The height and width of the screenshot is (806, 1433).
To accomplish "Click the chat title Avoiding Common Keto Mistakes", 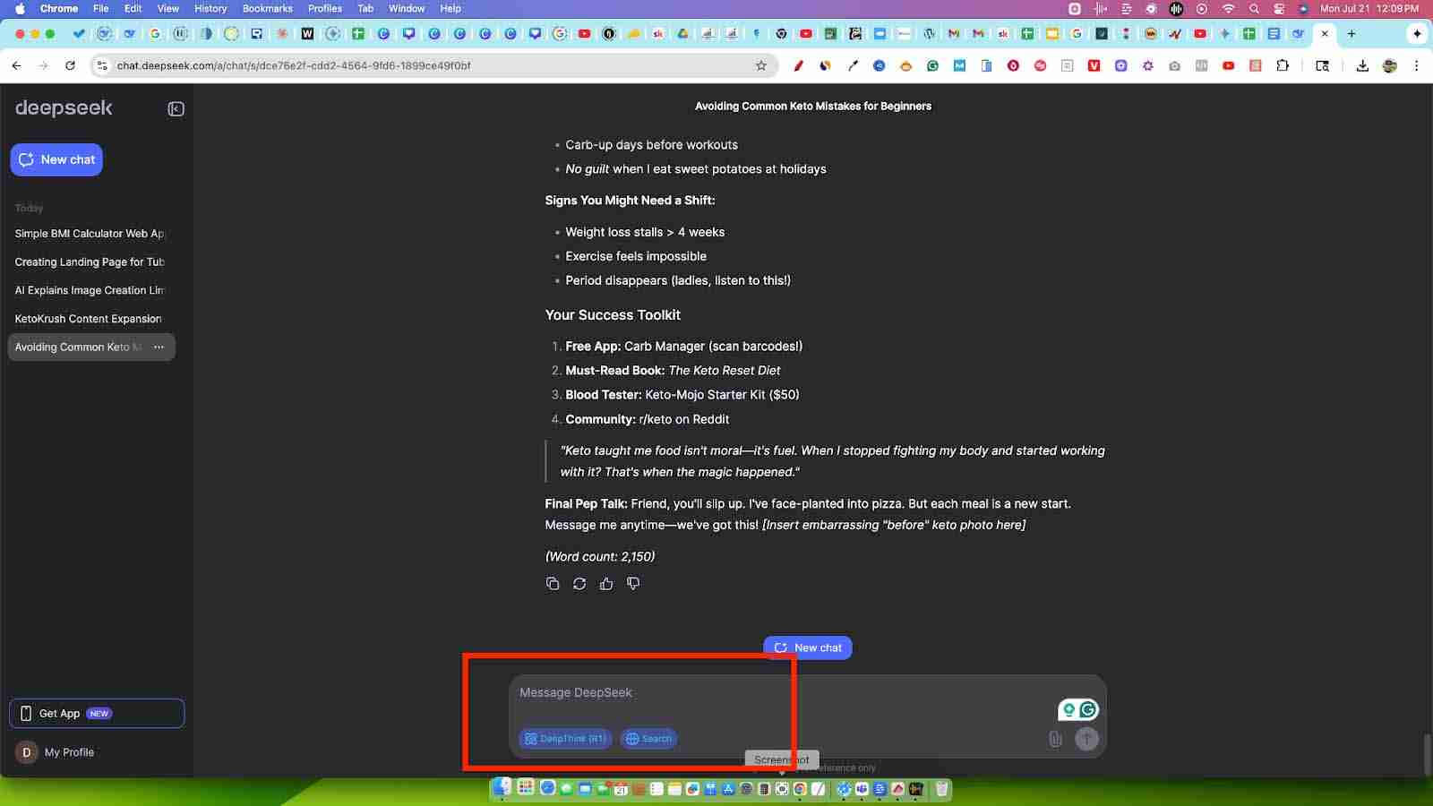I will click(813, 106).
